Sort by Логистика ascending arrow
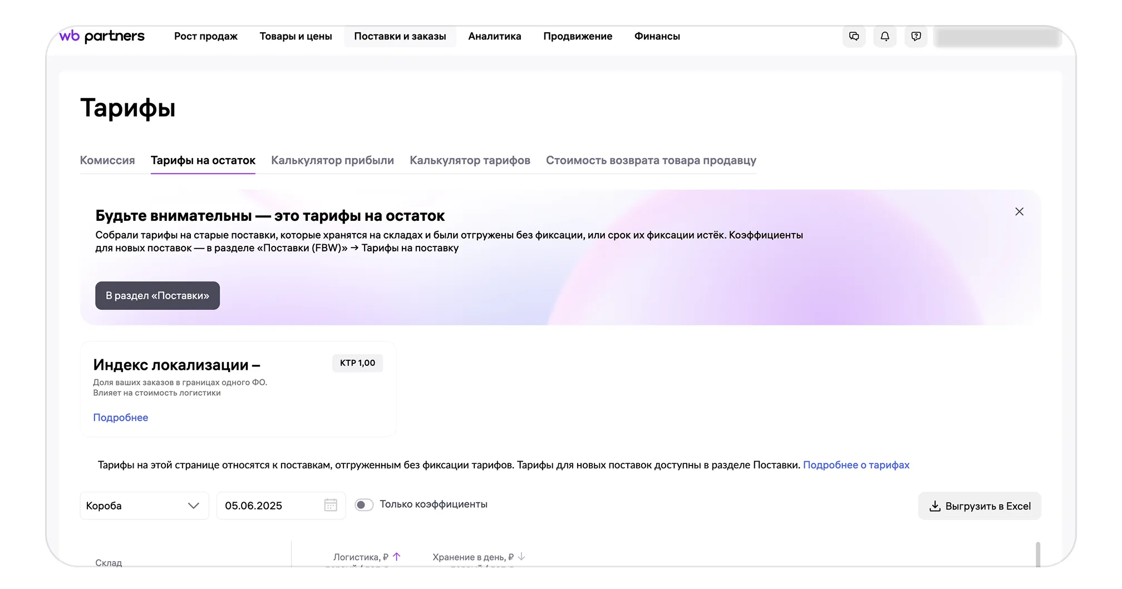The width and height of the screenshot is (1122, 589). (397, 557)
